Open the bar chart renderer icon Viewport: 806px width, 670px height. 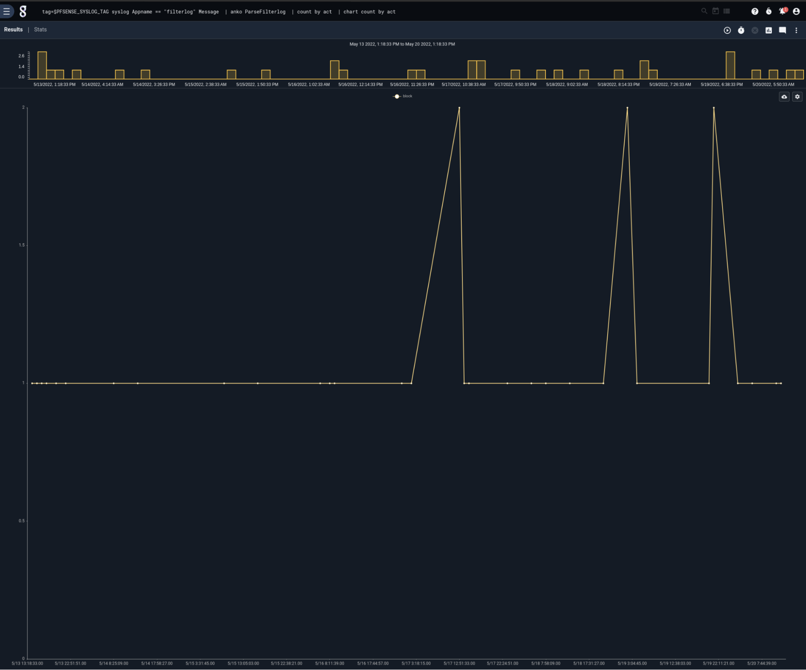pos(769,30)
